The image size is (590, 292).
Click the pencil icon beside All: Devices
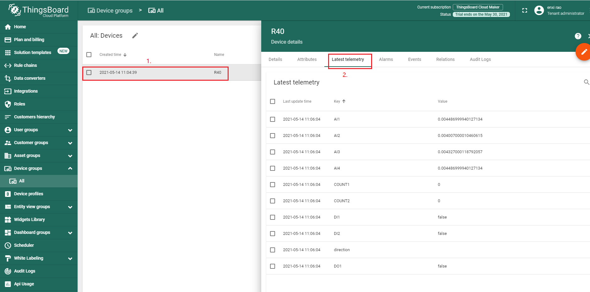pyautogui.click(x=135, y=36)
